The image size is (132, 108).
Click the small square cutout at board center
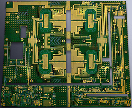click(x=69, y=41)
